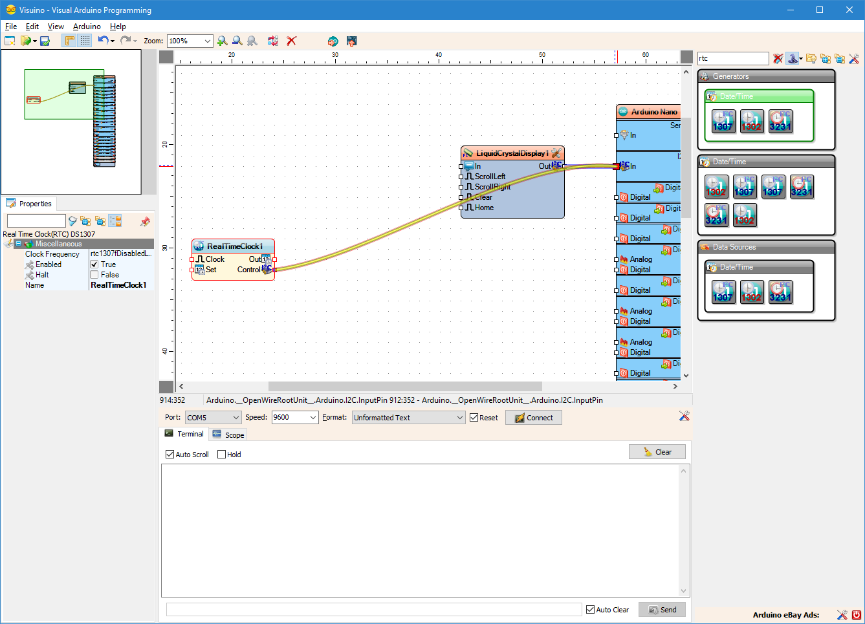Image resolution: width=865 pixels, height=624 pixels.
Task: Select DS3231 RTC in Generators group
Action: (780, 121)
